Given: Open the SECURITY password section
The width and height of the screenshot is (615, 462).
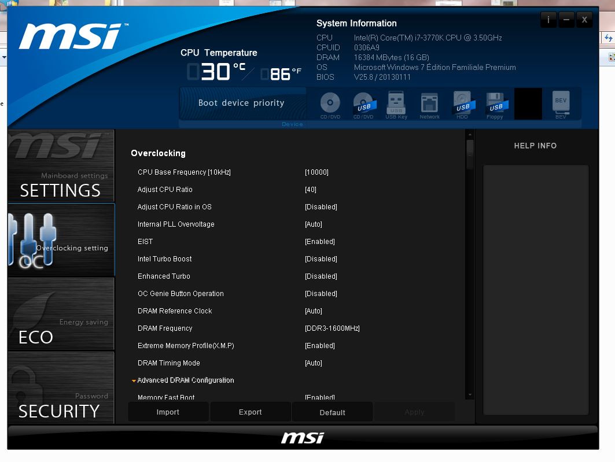Looking at the screenshot, I should point(61,387).
